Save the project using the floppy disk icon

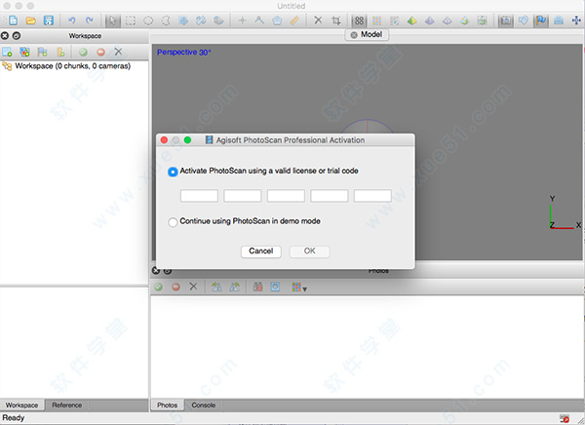click(x=49, y=20)
